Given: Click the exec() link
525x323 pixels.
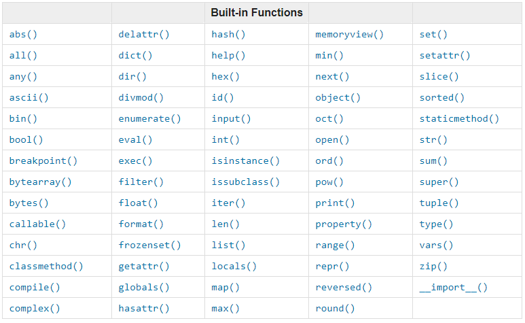Looking at the screenshot, I should click(x=135, y=161).
